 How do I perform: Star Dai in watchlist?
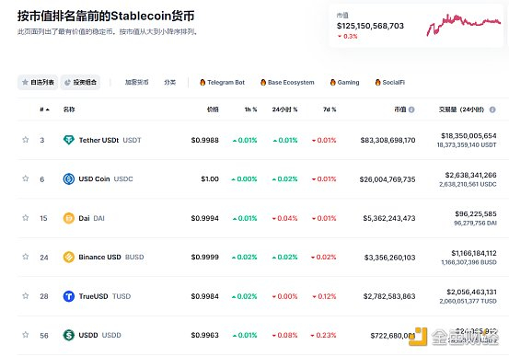pyautogui.click(x=26, y=218)
